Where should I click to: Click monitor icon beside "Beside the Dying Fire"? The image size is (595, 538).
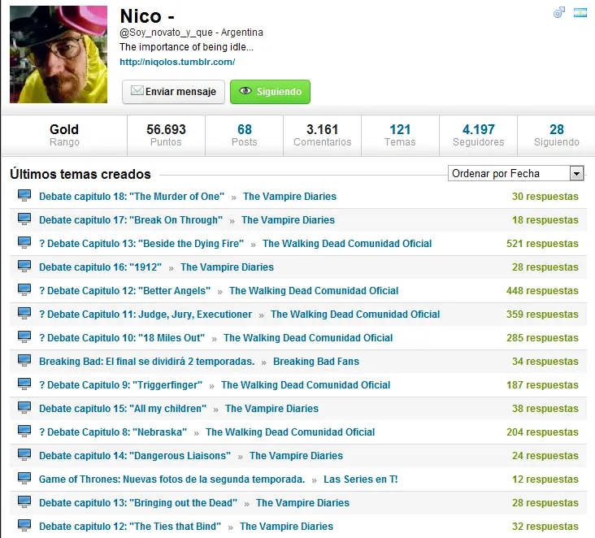coord(24,243)
